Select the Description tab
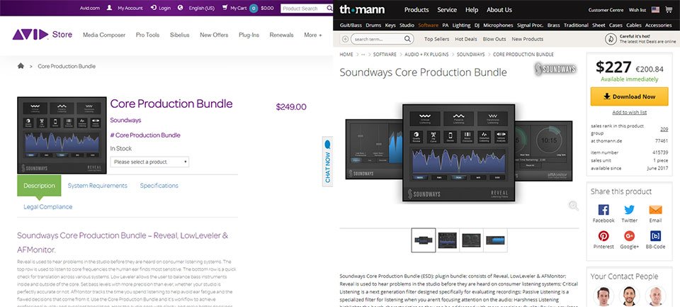Screen dimensions: 680x307 tap(39, 186)
